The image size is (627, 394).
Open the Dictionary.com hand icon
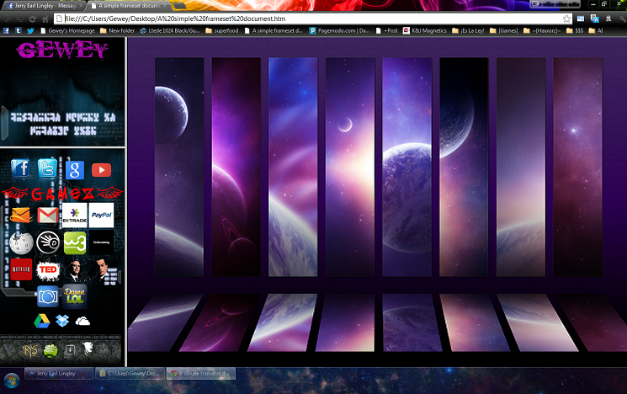(x=48, y=242)
